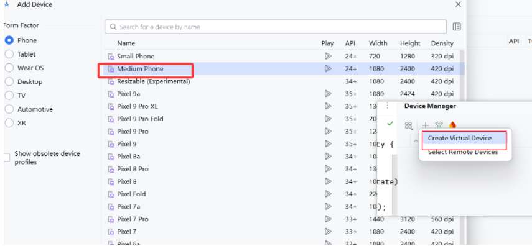
Task: Open the Add Device plus menu
Action: (x=425, y=125)
